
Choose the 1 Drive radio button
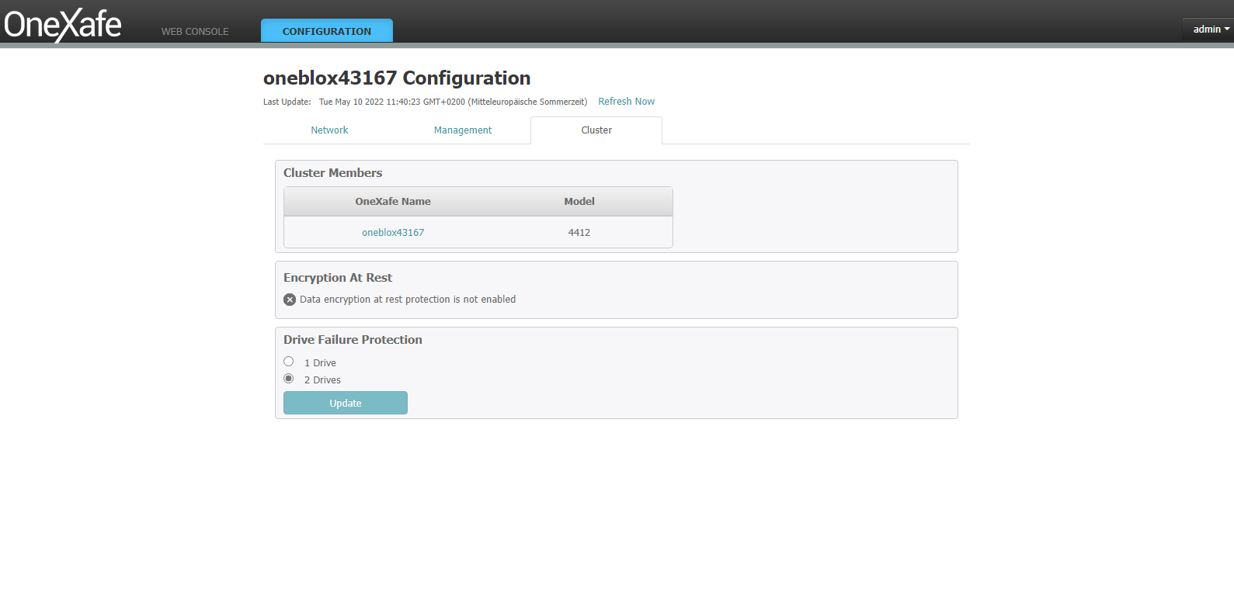289,362
